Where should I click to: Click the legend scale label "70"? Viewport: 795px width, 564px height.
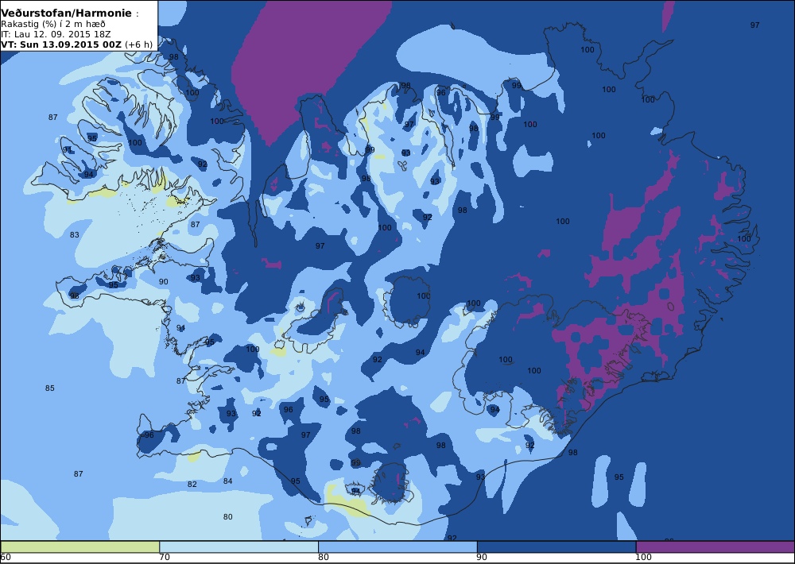165,558
